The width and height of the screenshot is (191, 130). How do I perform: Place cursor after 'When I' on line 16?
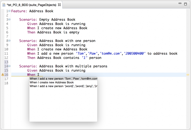tap(39, 75)
